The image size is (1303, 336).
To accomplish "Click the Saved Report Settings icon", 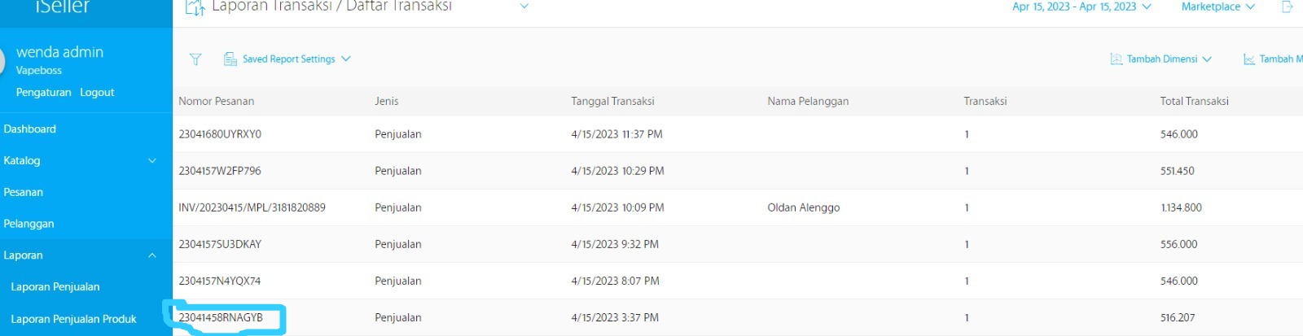I will (x=230, y=59).
